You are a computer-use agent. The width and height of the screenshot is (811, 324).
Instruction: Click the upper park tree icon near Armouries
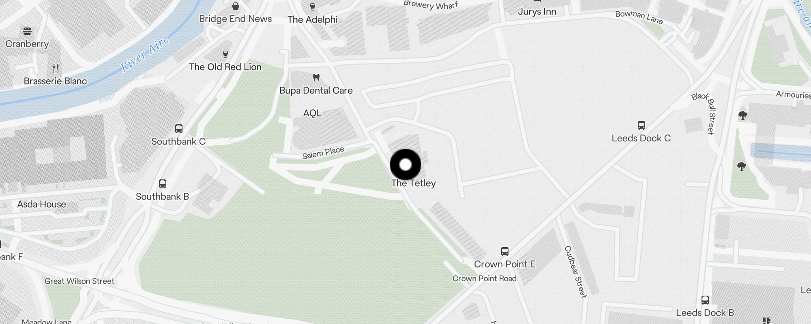743,115
